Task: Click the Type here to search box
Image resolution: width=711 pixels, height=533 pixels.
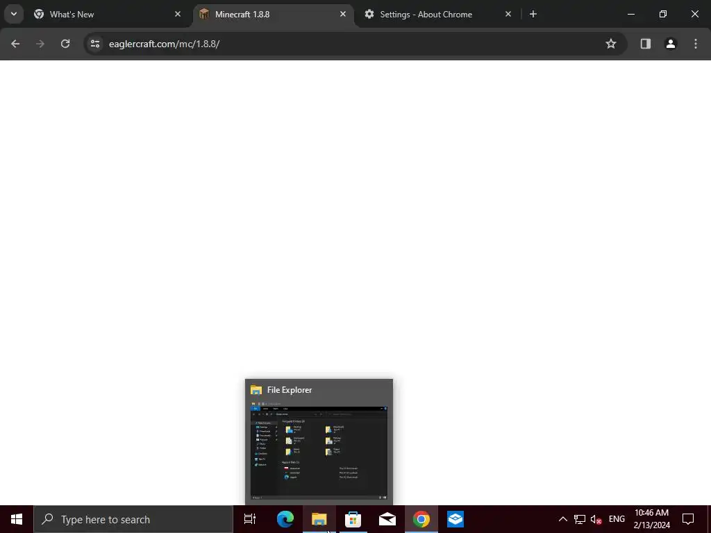Action: click(x=133, y=519)
